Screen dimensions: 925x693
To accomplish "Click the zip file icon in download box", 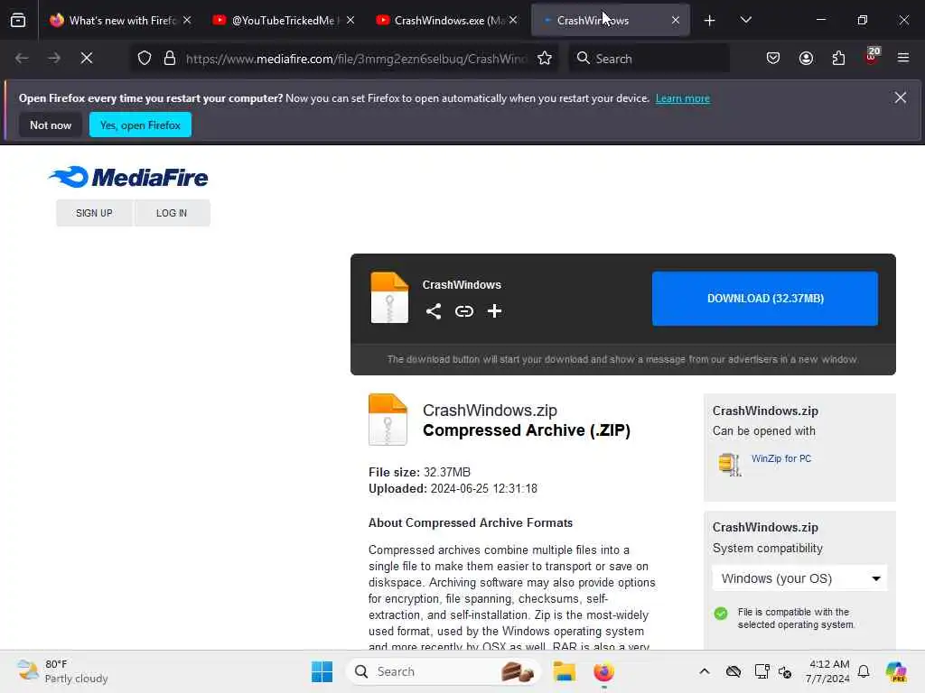I will (x=389, y=298).
